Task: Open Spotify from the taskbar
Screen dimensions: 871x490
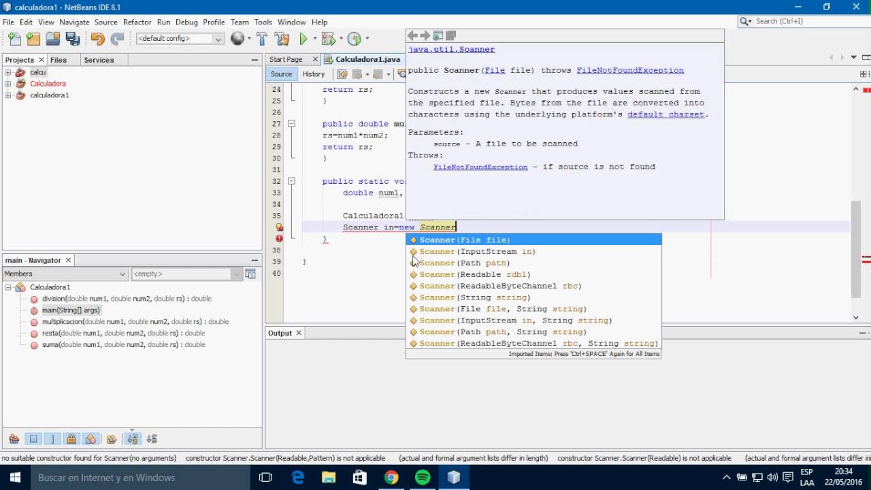Action: 423,478
